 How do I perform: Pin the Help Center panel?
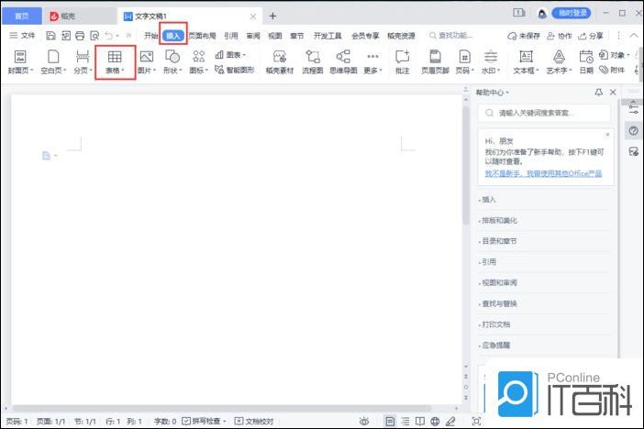point(599,93)
